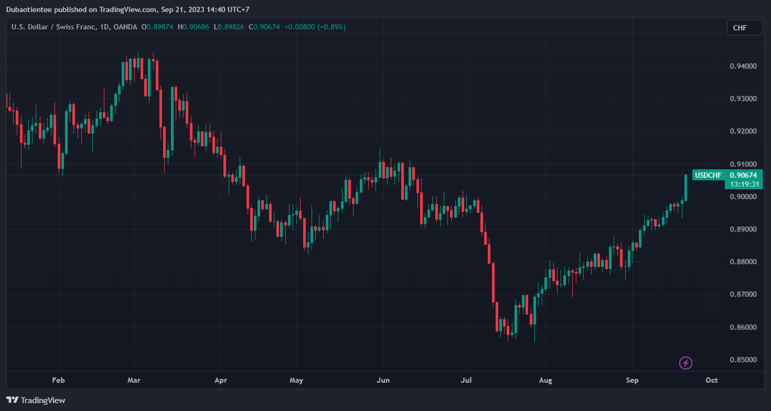Click the TradingView logo at bottom left
This screenshot has height=411, width=771.
(x=36, y=400)
